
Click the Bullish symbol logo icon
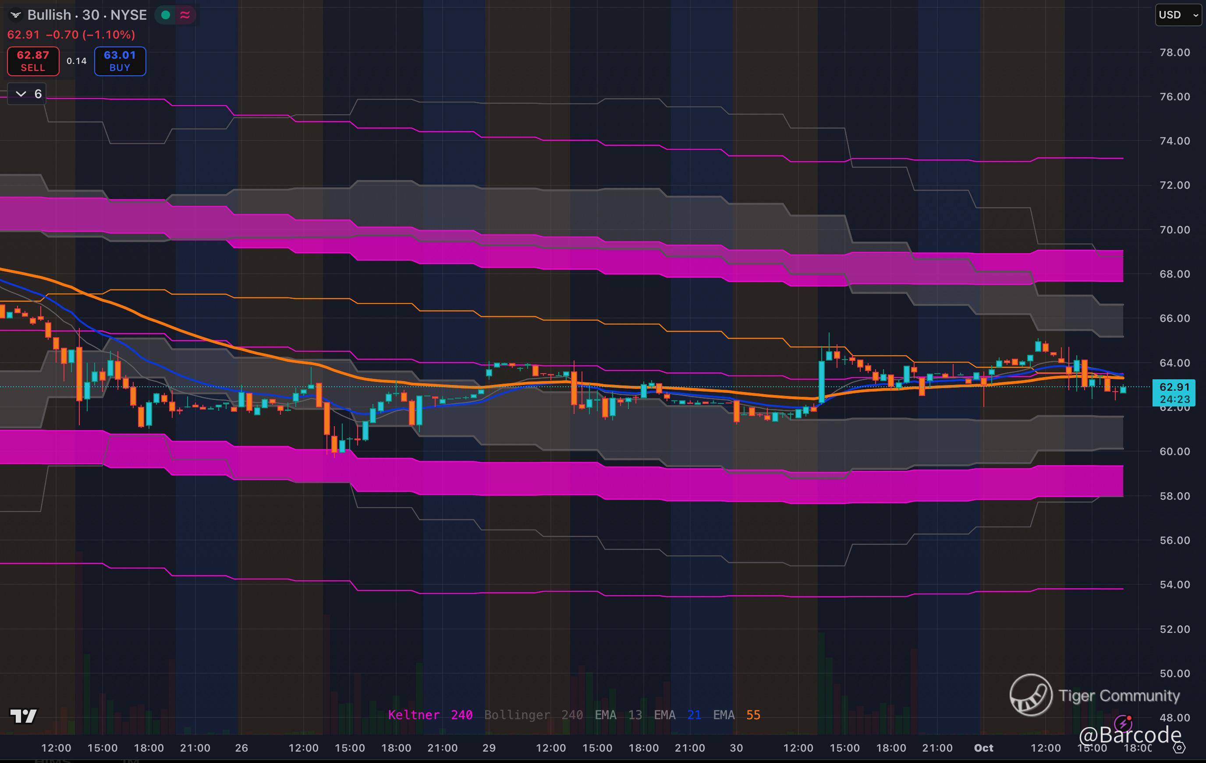coord(15,15)
